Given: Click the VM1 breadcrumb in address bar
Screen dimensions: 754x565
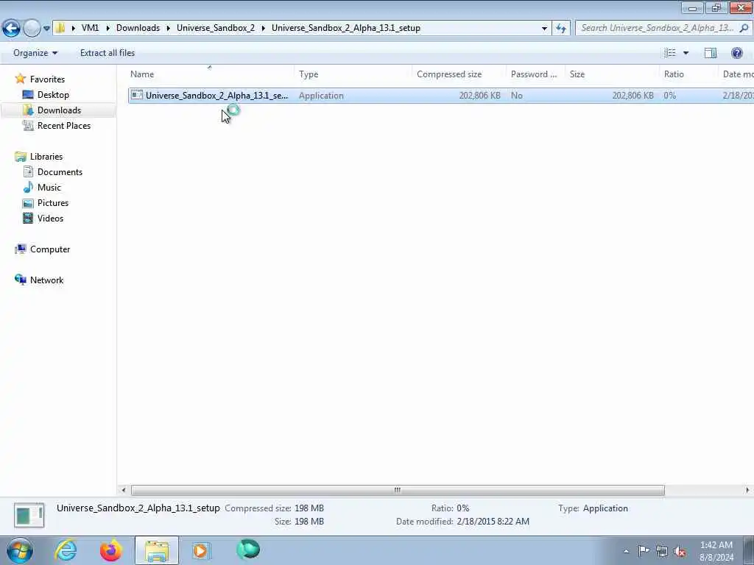Looking at the screenshot, I should [x=90, y=28].
